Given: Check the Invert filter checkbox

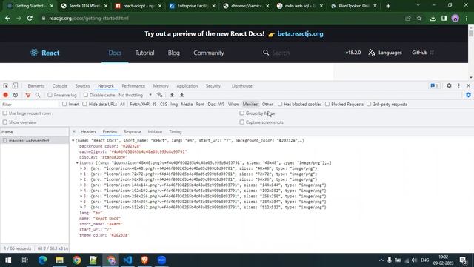Looking at the screenshot, I should 64,104.
